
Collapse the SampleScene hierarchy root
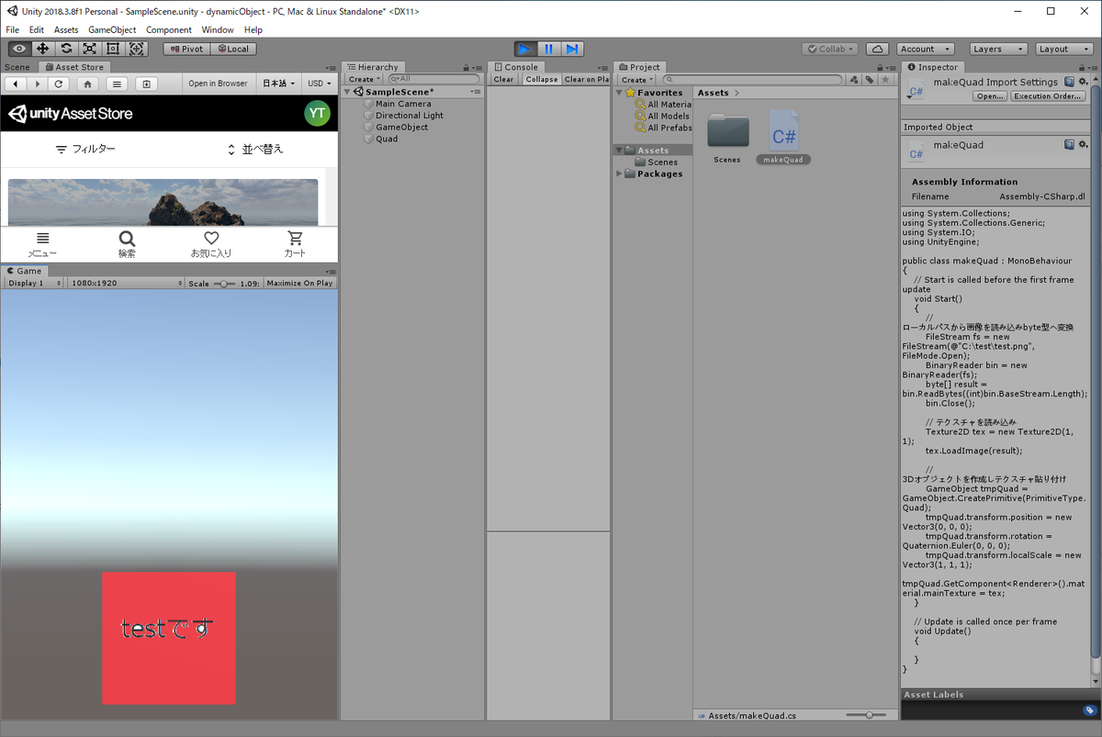(x=349, y=92)
